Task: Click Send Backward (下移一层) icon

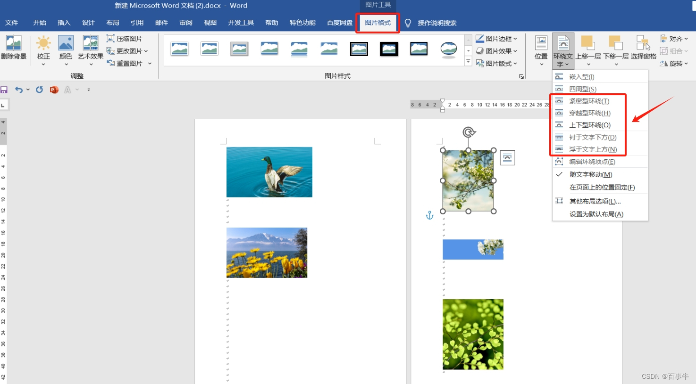Action: 616,43
